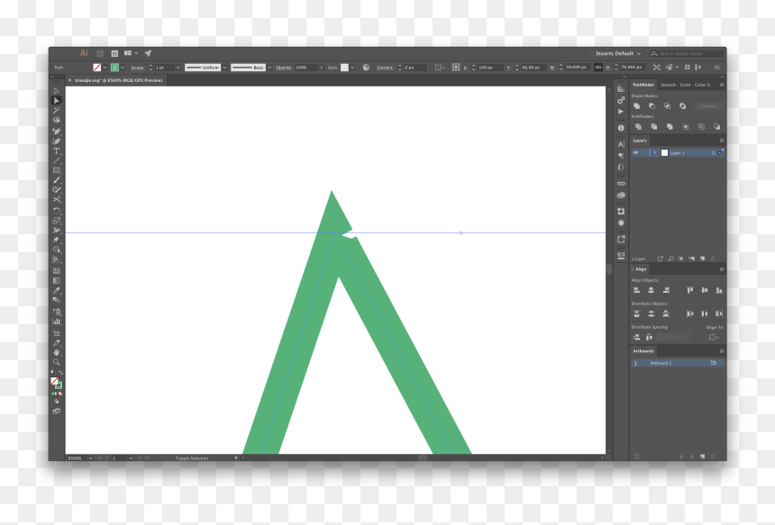Click the Opacity 100% input field
The height and width of the screenshot is (525, 775).
tap(306, 68)
